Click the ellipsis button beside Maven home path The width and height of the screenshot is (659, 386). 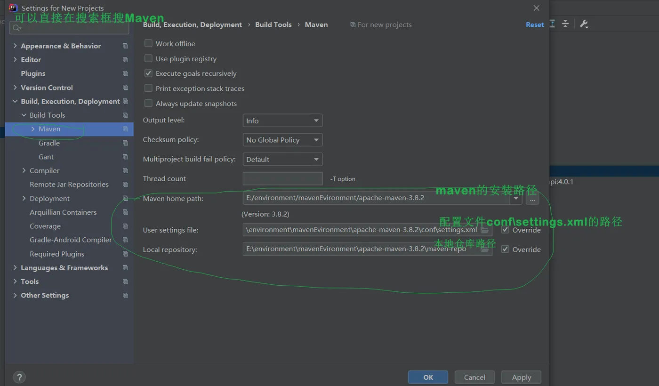pyautogui.click(x=532, y=199)
